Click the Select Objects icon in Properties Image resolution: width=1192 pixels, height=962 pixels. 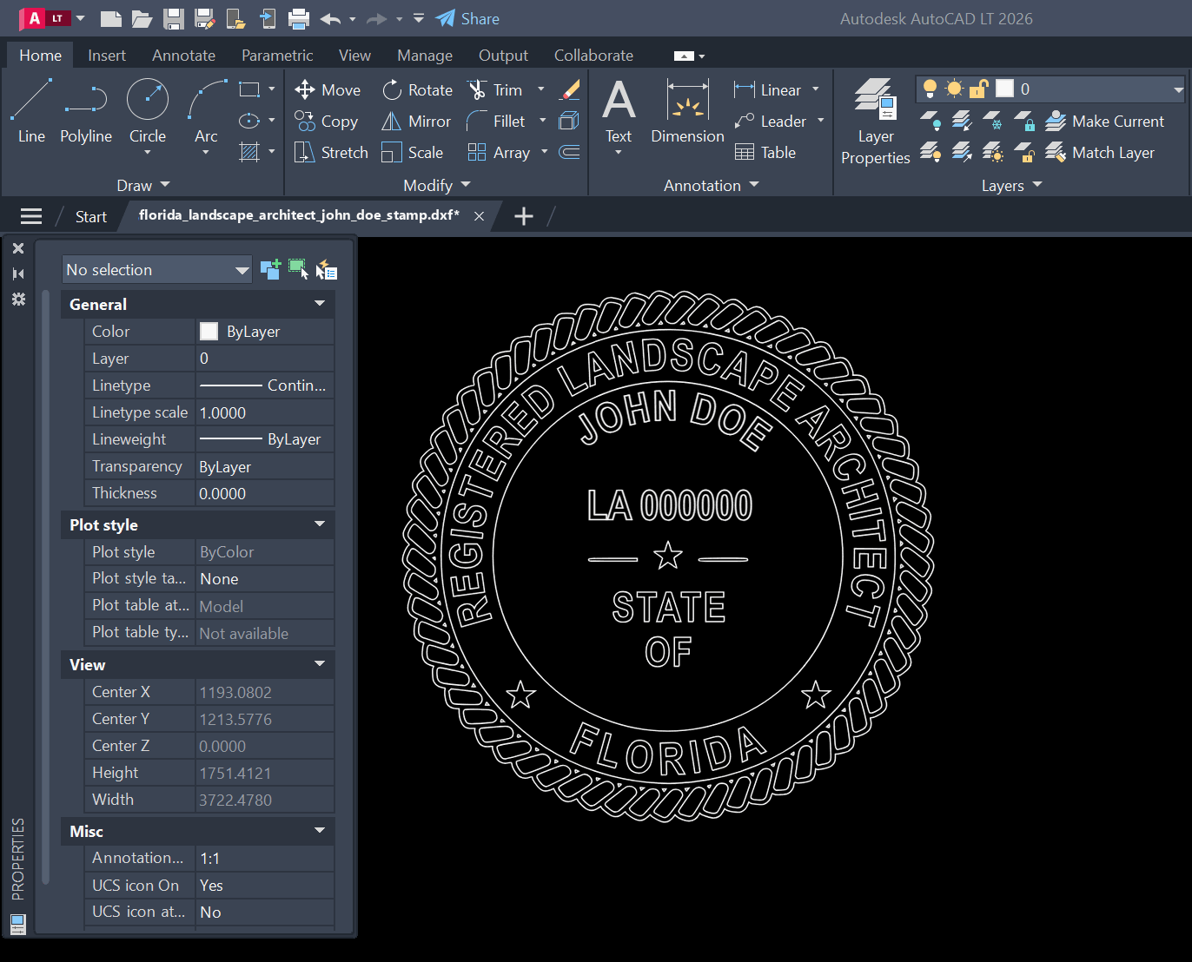point(298,269)
